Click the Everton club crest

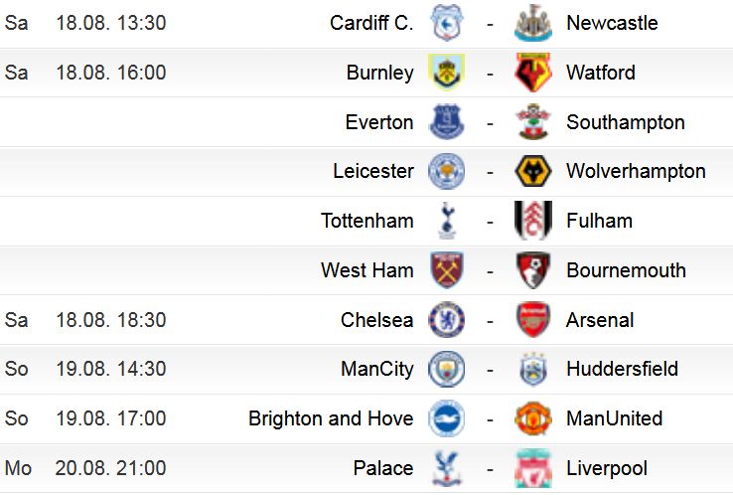tap(446, 122)
